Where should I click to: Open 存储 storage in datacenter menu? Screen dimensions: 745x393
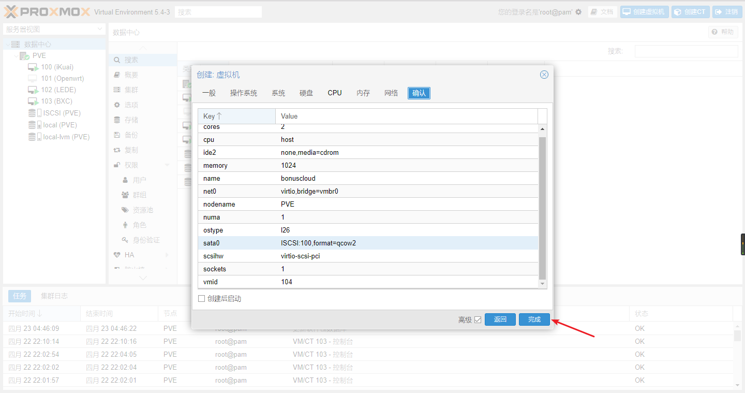pyautogui.click(x=142, y=120)
